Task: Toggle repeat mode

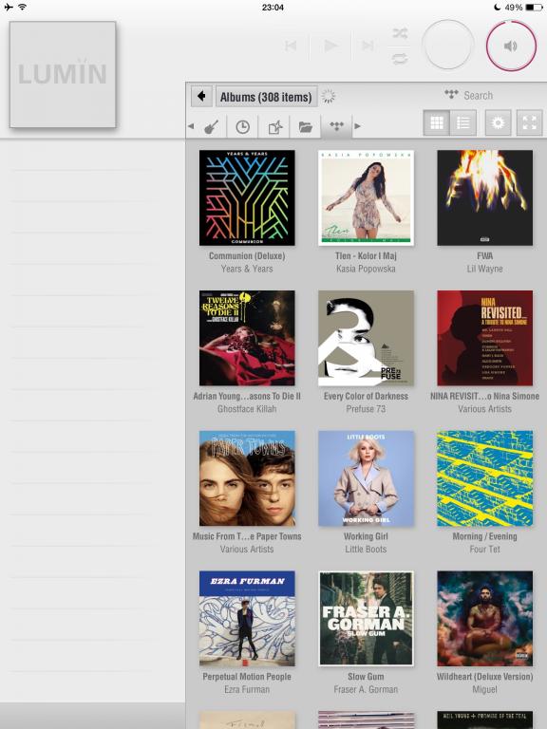Action: [x=400, y=59]
